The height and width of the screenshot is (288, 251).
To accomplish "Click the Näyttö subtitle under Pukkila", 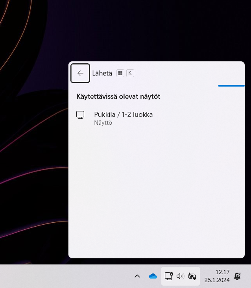I will (103, 123).
